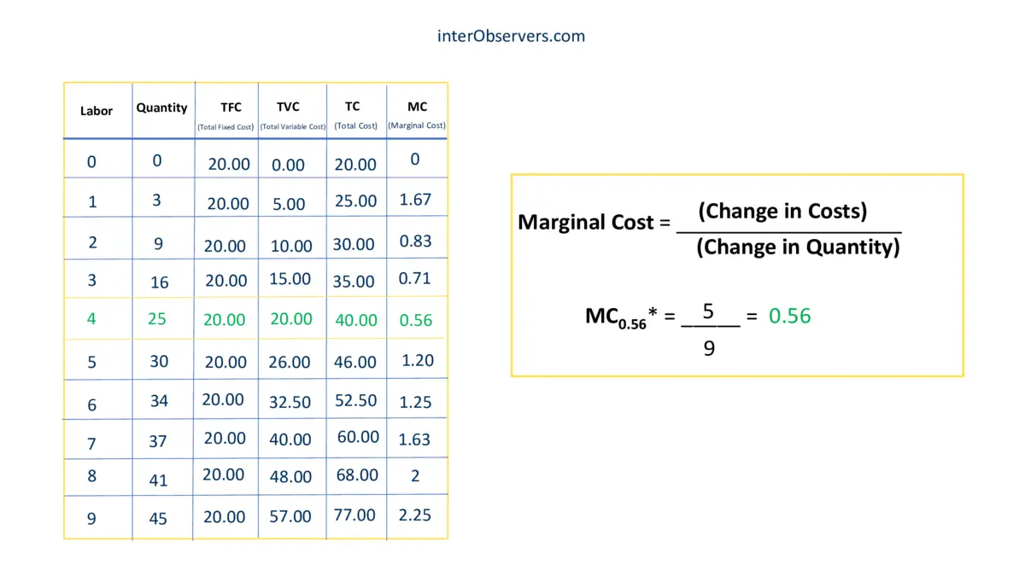Select the TVC column header
This screenshot has width=1025, height=576.
click(x=289, y=108)
